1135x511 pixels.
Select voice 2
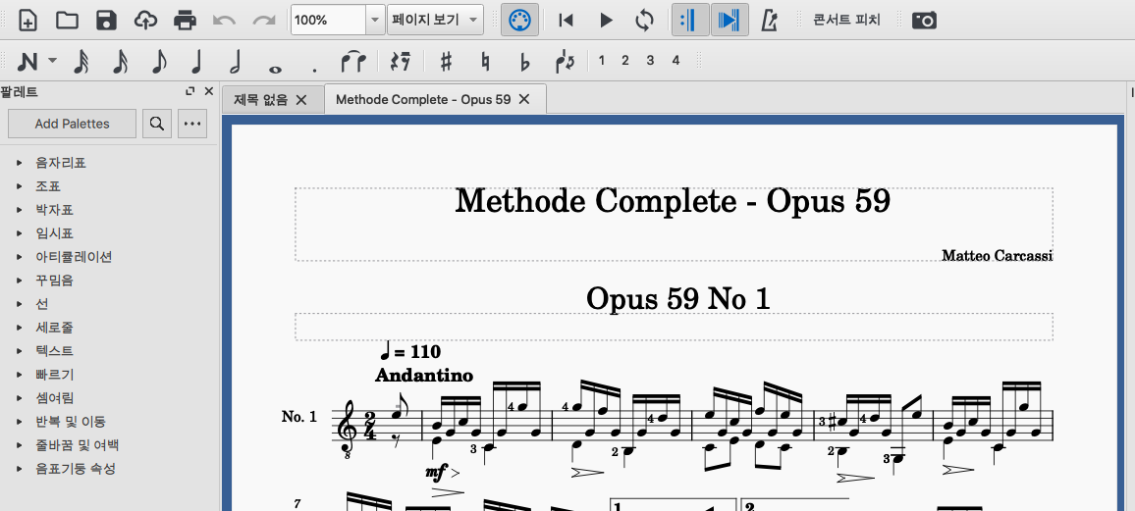[x=624, y=61]
